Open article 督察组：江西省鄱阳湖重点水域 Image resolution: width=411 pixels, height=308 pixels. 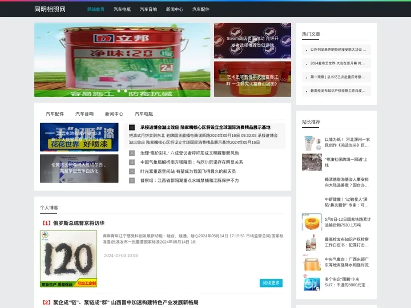coord(190,180)
